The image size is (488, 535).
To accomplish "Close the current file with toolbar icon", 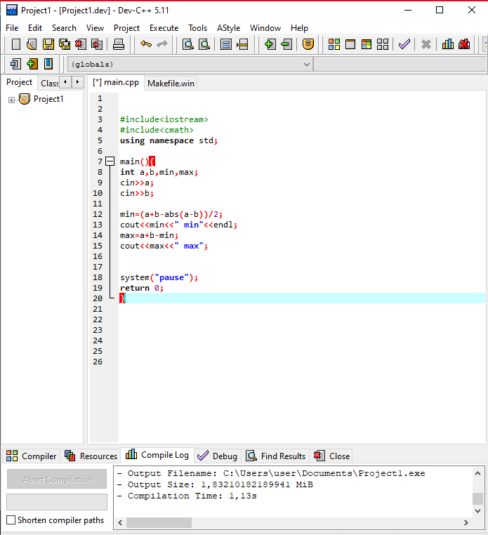I will [81, 44].
